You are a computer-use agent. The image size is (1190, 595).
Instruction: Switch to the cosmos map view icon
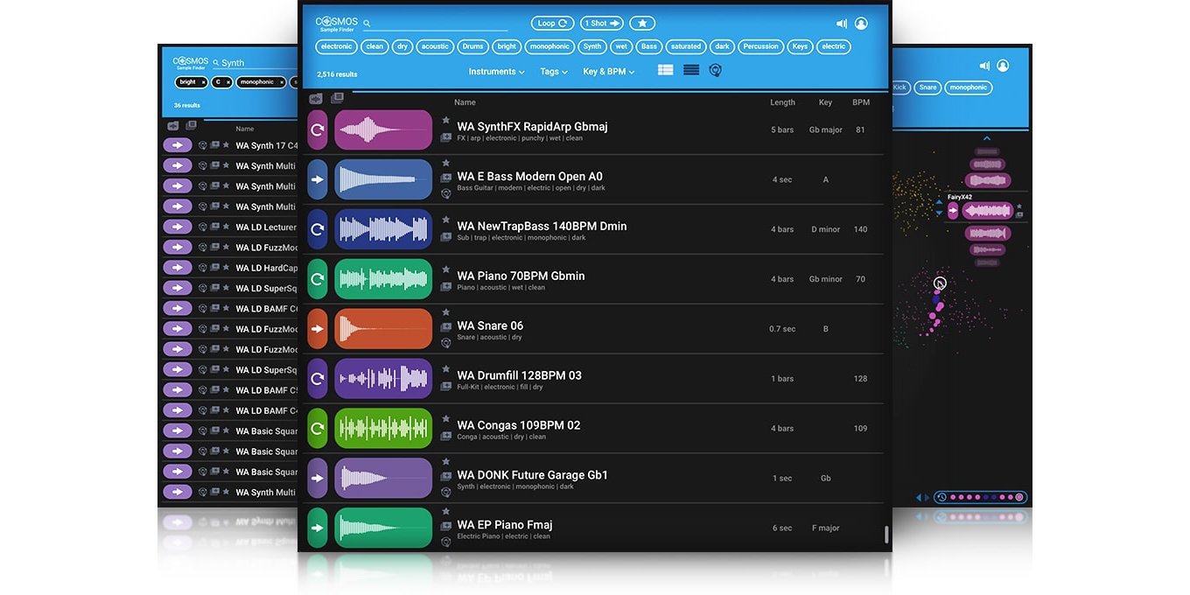(x=716, y=71)
